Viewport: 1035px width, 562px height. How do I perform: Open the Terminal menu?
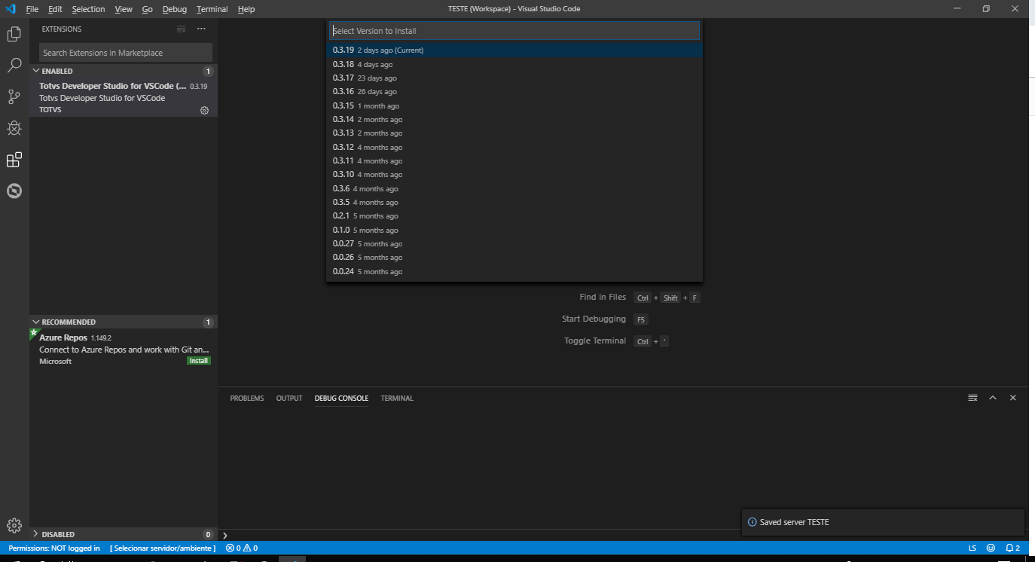click(x=212, y=9)
